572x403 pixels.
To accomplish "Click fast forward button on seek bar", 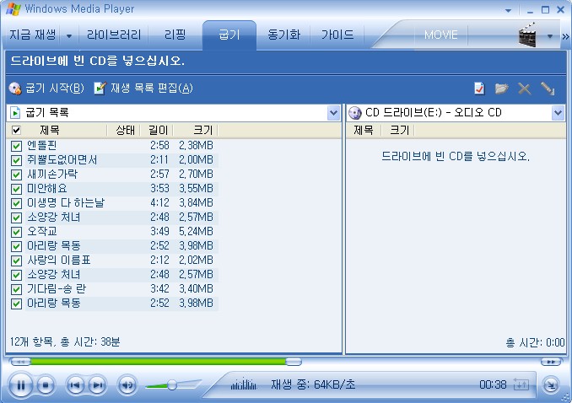I will point(551,362).
